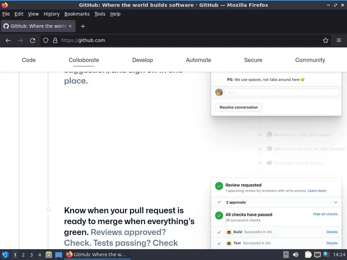This screenshot has width=347, height=260.
Task: Jump to the Collaborate section
Action: [x=84, y=60]
